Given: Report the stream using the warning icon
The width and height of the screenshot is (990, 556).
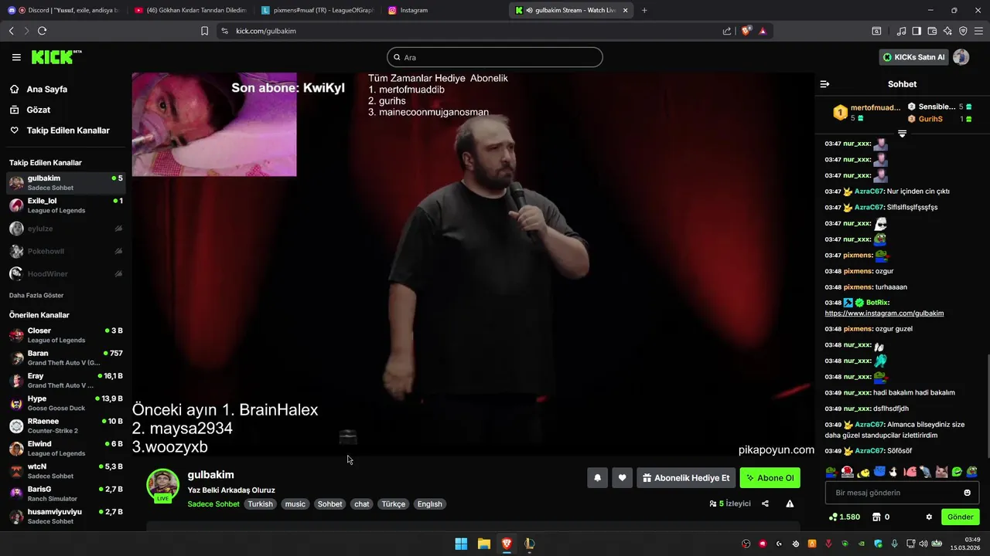Looking at the screenshot, I should point(790,503).
